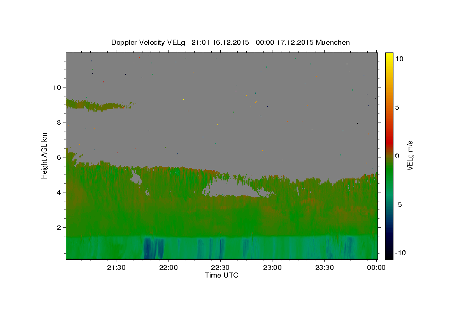This screenshot has height=311, width=467.
Task: Click the 00:00 time tick label
Action: (x=376, y=267)
